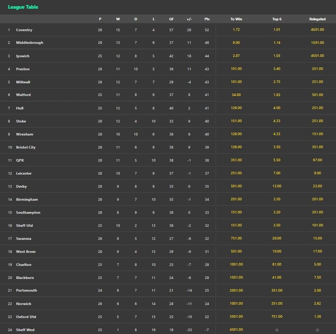Click the Relegated column header
336x334 pixels.
[x=317, y=19]
